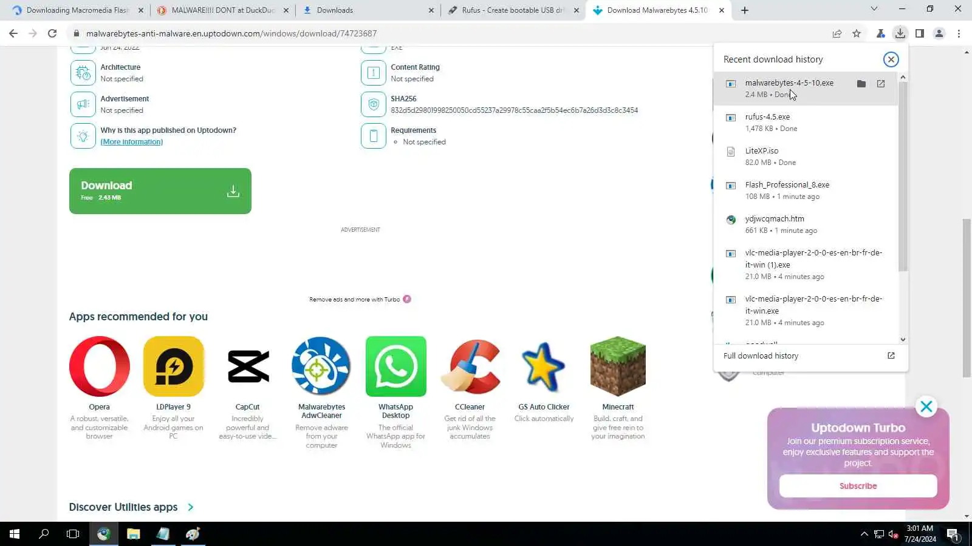
Task: Open File Explorer from the taskbar
Action: click(x=133, y=534)
